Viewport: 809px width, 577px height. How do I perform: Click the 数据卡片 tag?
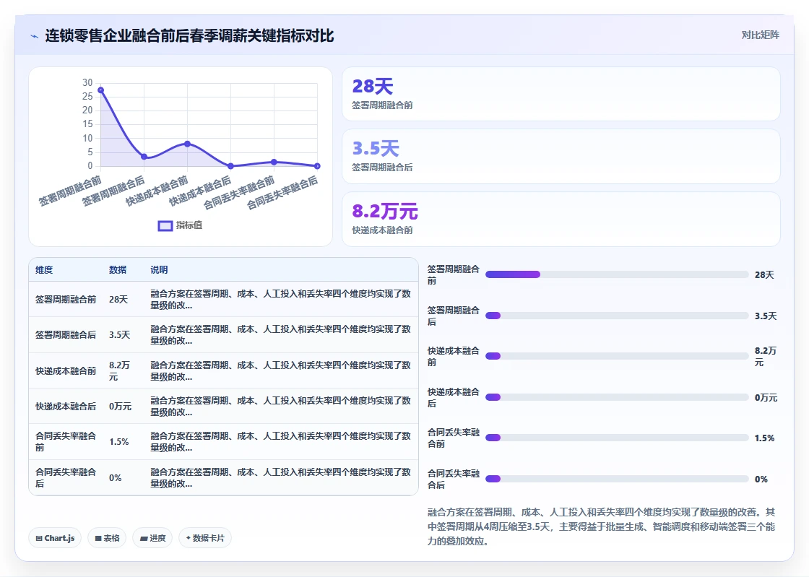coord(205,538)
